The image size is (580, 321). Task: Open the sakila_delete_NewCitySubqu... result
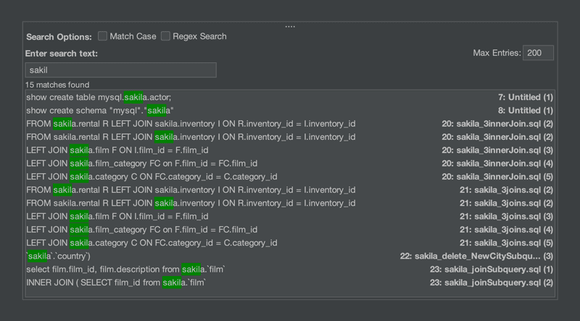[476, 257]
